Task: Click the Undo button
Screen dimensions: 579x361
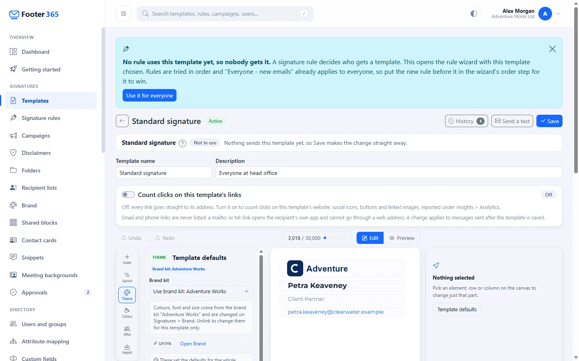Action: pyautogui.click(x=131, y=238)
